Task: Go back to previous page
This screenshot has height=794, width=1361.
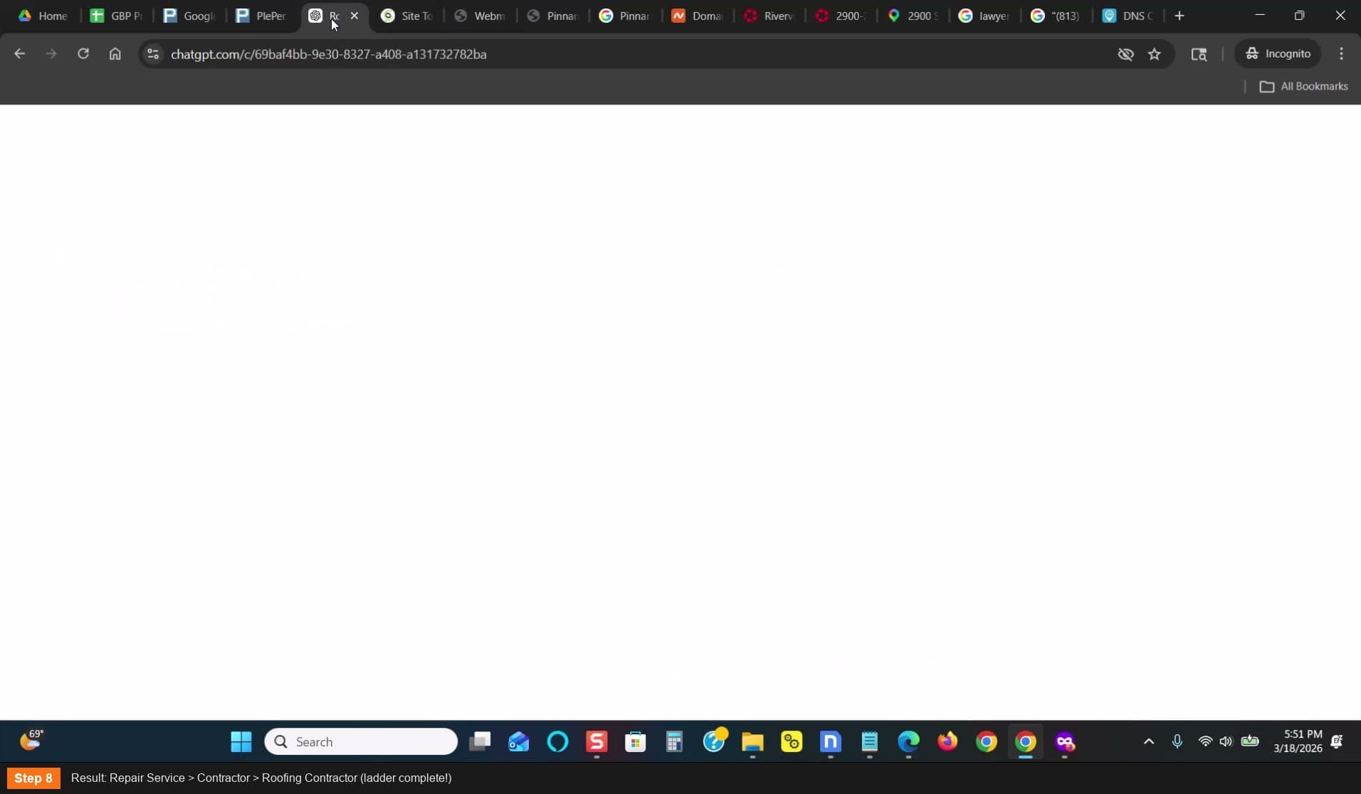Action: click(x=20, y=54)
